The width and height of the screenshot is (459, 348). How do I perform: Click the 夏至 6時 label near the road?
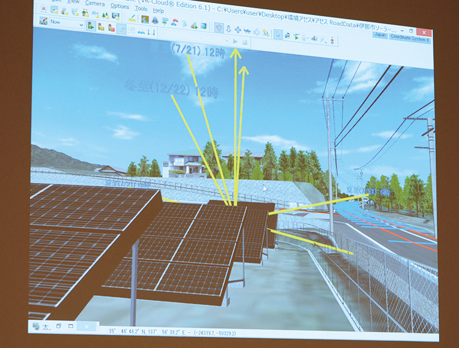pos(368,191)
